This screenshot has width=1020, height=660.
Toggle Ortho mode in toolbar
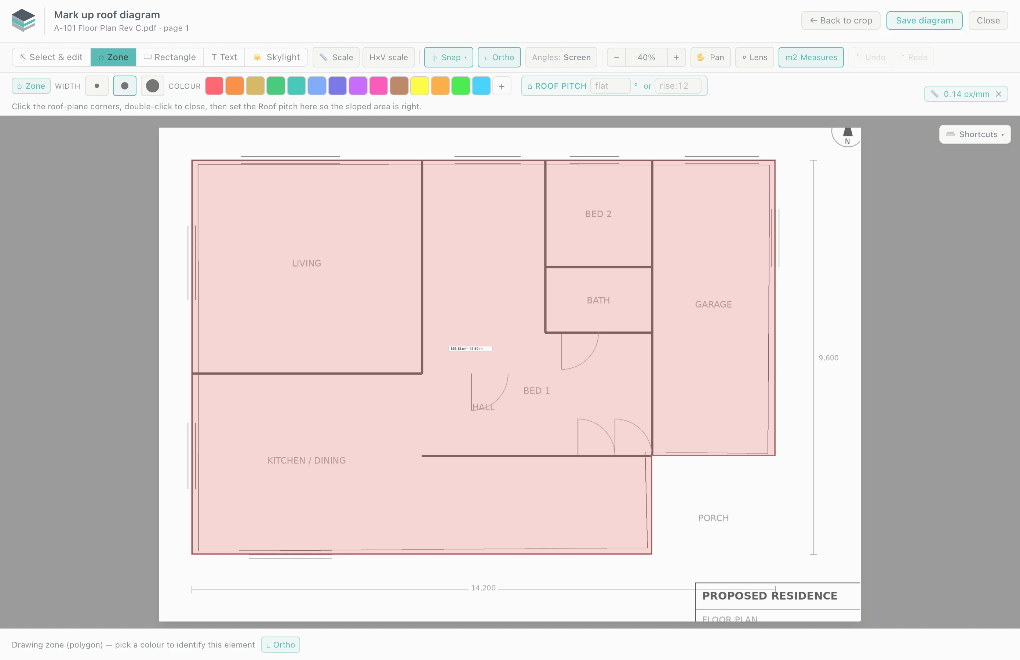point(499,57)
